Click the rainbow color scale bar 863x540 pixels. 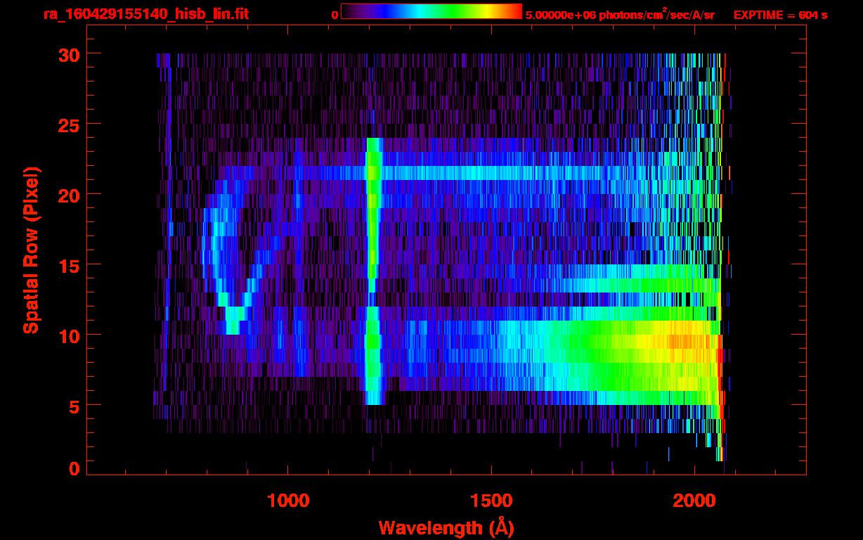(x=431, y=11)
